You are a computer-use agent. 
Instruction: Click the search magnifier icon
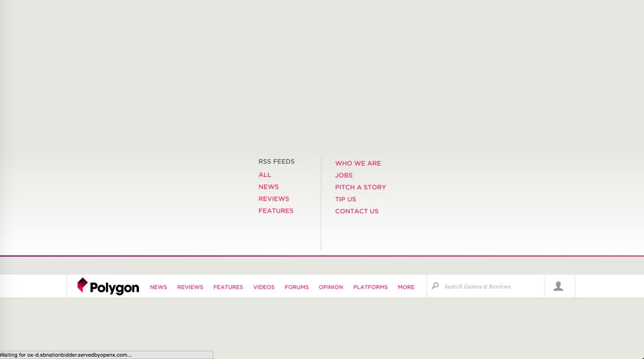(x=435, y=286)
